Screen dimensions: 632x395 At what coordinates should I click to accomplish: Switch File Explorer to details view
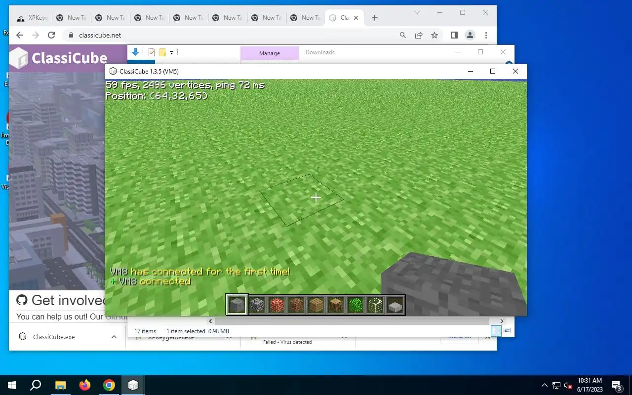click(x=497, y=331)
